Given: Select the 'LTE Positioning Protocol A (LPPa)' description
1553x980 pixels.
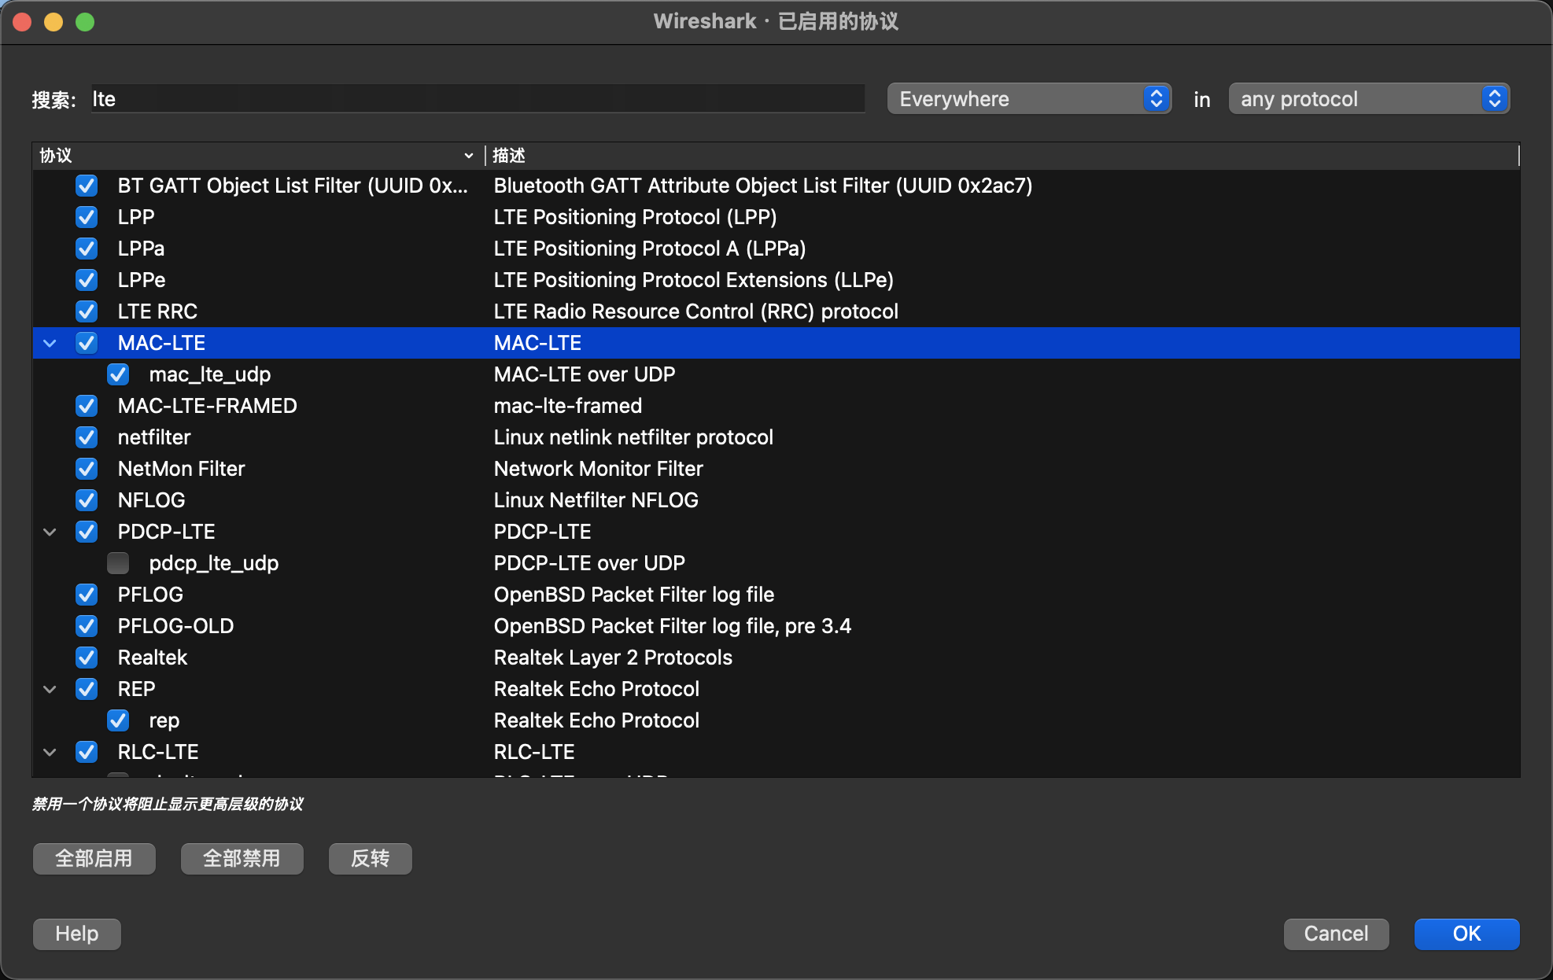Looking at the screenshot, I should 650,249.
